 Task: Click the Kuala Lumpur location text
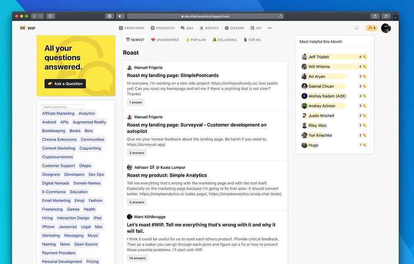pyautogui.click(x=171, y=167)
